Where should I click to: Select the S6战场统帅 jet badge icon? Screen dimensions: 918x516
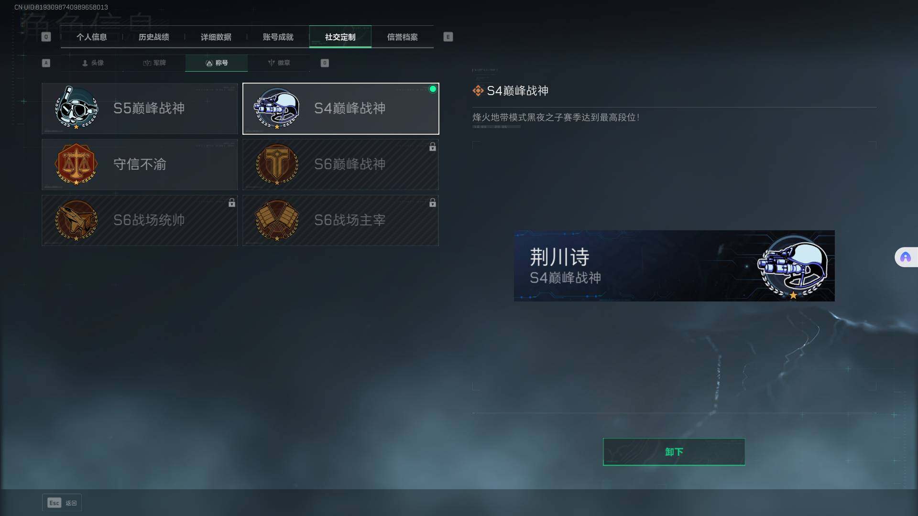pyautogui.click(x=76, y=220)
